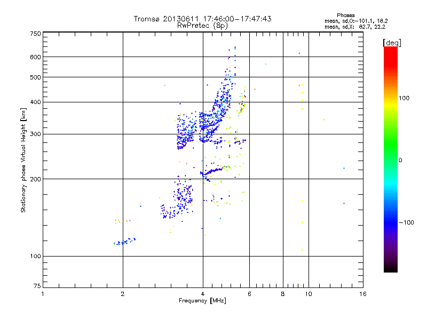Click the '200' height tick label

(35, 179)
